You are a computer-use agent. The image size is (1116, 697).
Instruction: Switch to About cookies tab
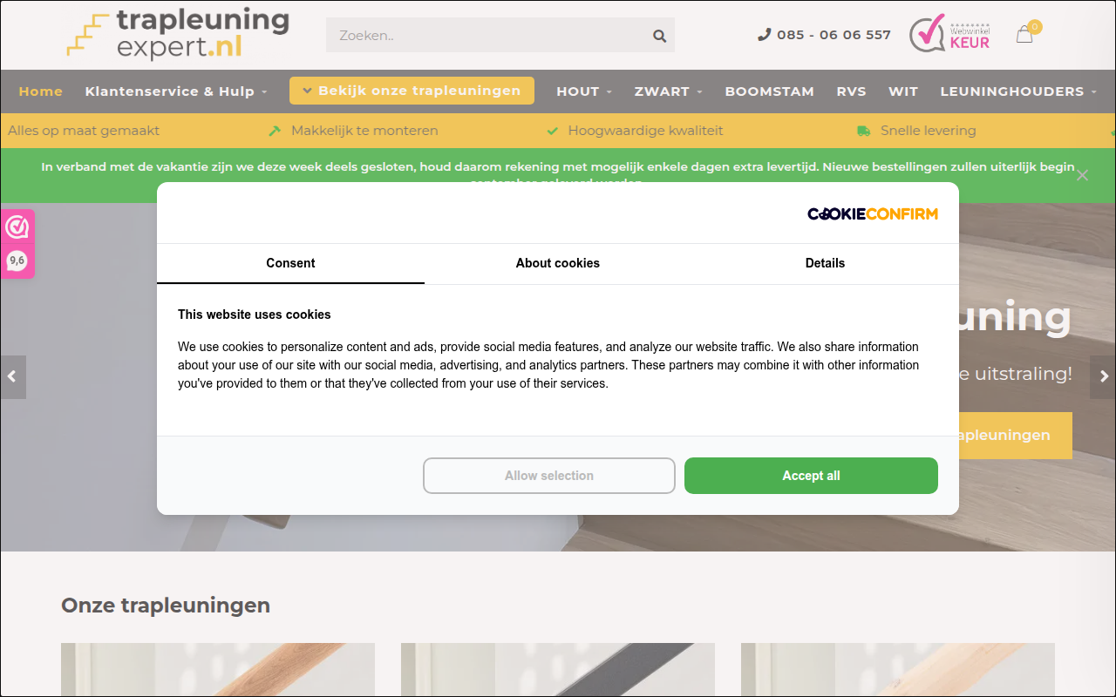[558, 263]
